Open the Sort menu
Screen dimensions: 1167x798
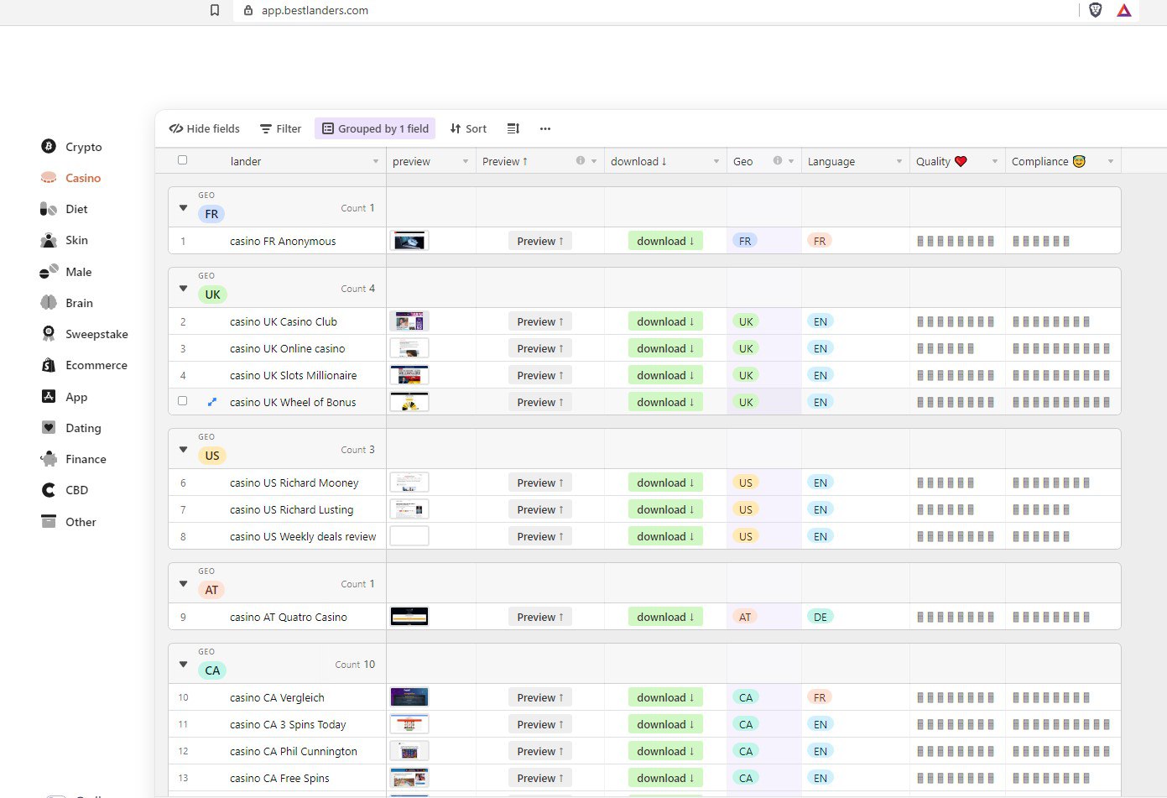click(x=468, y=128)
